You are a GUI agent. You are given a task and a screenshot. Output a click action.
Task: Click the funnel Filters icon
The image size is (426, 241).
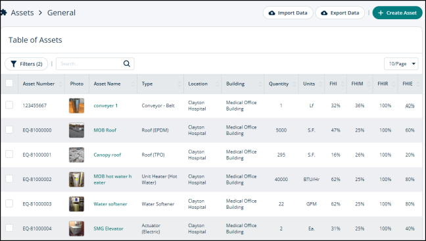click(x=14, y=64)
